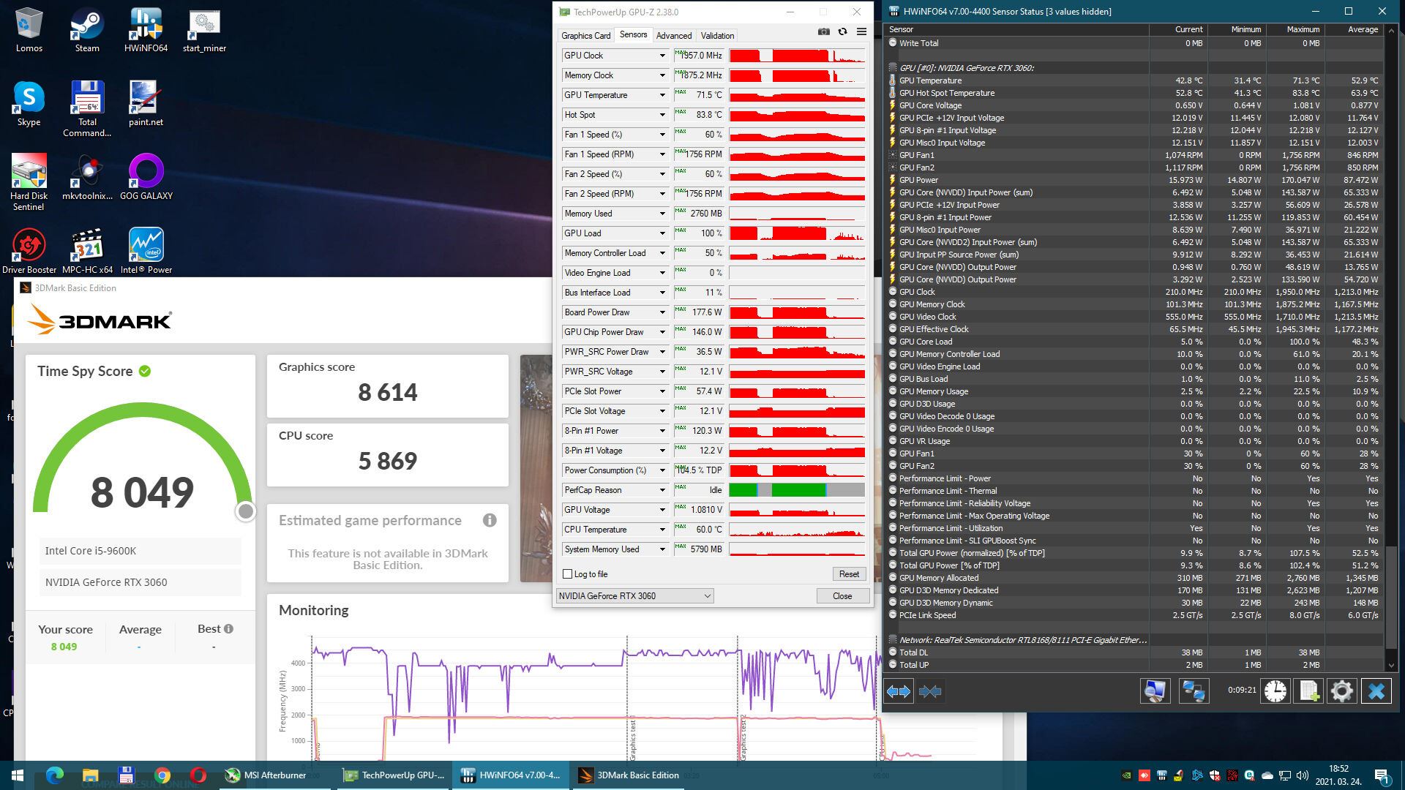Start HWiNFO logging with document-plus icon
This screenshot has height=790, width=1405.
pos(1309,691)
